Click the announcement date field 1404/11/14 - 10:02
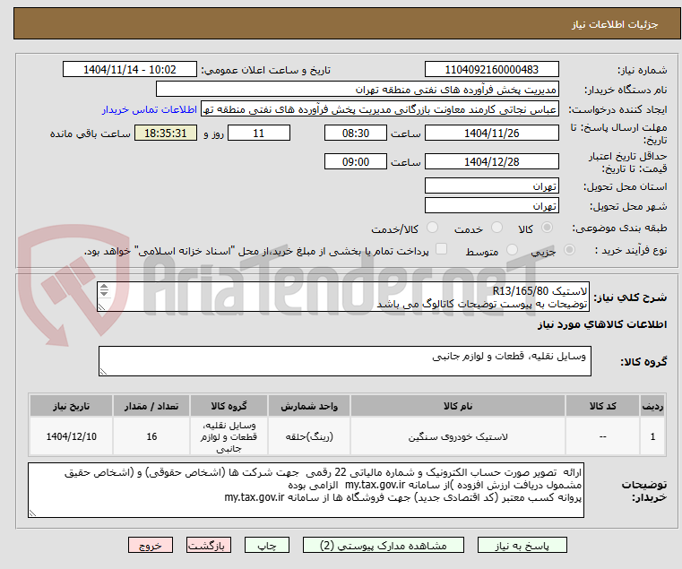682x569 pixels. point(130,70)
